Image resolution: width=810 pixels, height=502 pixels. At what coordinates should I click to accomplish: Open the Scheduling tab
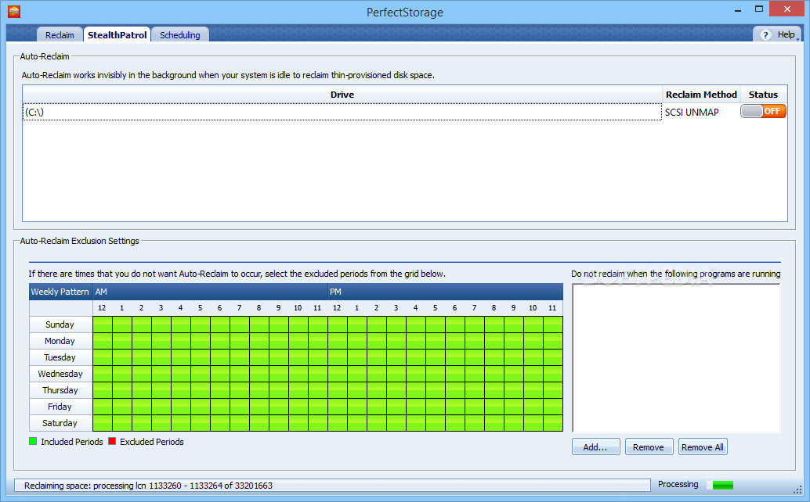(179, 35)
